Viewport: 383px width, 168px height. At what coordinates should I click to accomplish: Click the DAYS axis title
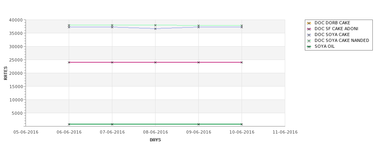pos(155,140)
